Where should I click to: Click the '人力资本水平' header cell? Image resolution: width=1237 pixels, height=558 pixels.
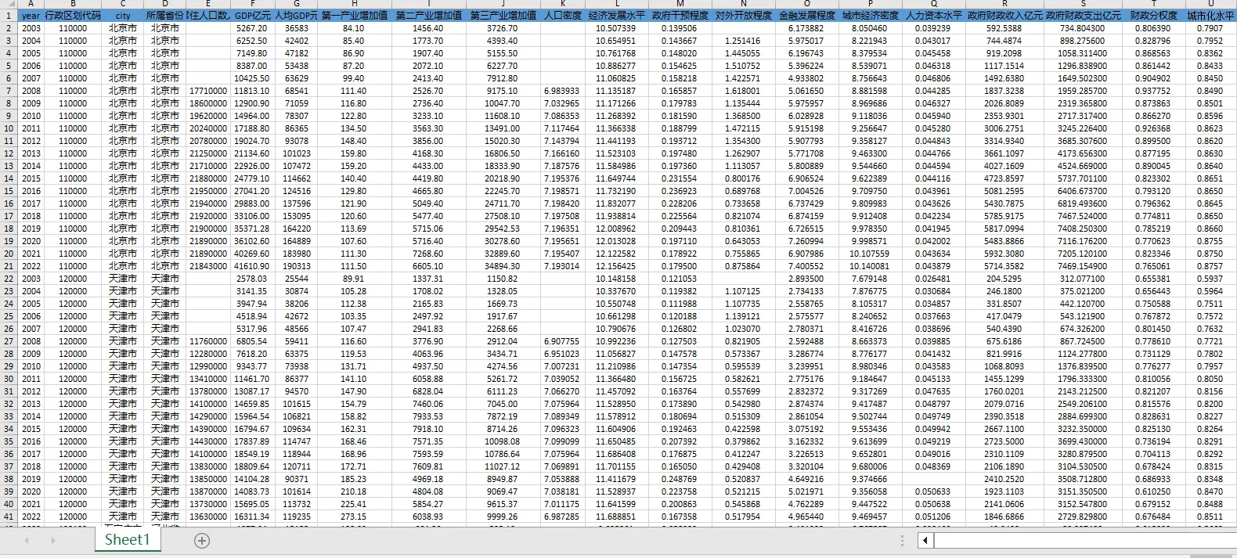pyautogui.click(x=933, y=16)
